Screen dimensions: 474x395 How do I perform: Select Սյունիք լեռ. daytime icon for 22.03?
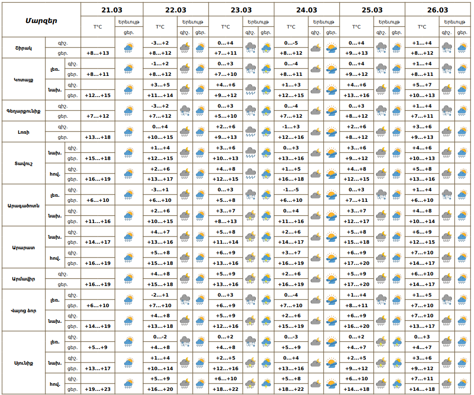(x=200, y=342)
